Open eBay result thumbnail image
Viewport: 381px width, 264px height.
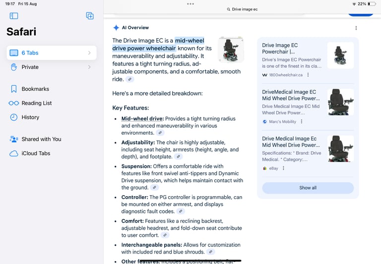click(x=340, y=149)
